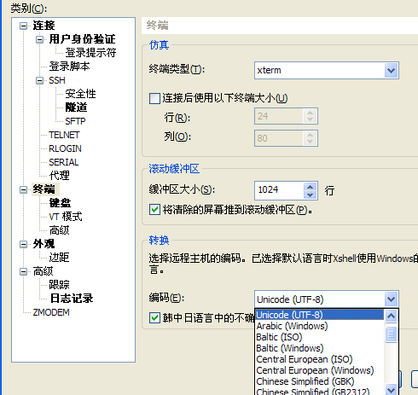Select SFTP tree item

[75, 121]
